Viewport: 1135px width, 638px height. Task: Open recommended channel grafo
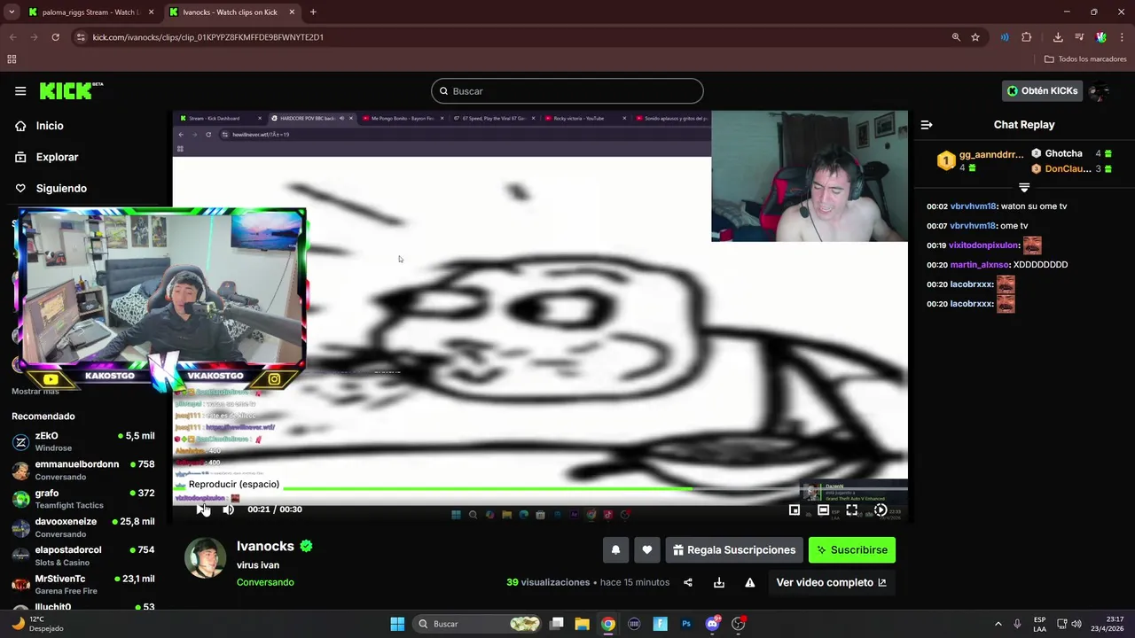click(x=82, y=498)
